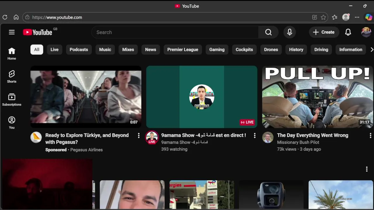374x210 pixels.
Task: Open the palm tree Shorts thumbnail
Action: (x=341, y=195)
